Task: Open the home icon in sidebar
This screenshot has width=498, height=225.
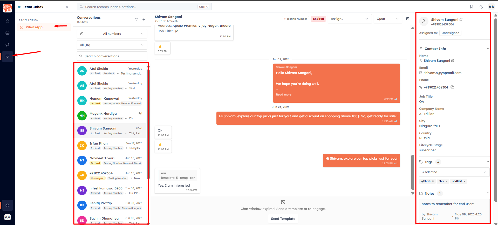Action: coord(8,21)
